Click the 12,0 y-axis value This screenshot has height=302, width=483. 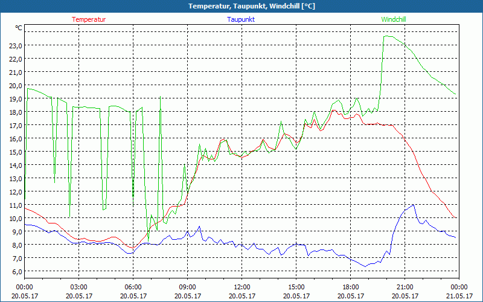click(x=16, y=191)
